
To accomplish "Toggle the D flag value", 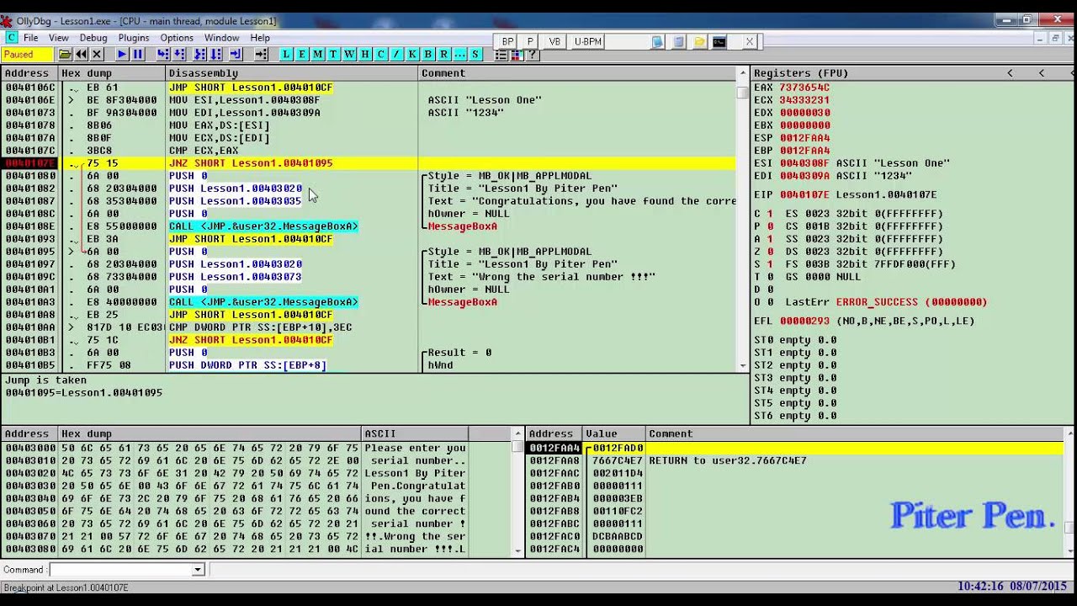I will (x=770, y=290).
